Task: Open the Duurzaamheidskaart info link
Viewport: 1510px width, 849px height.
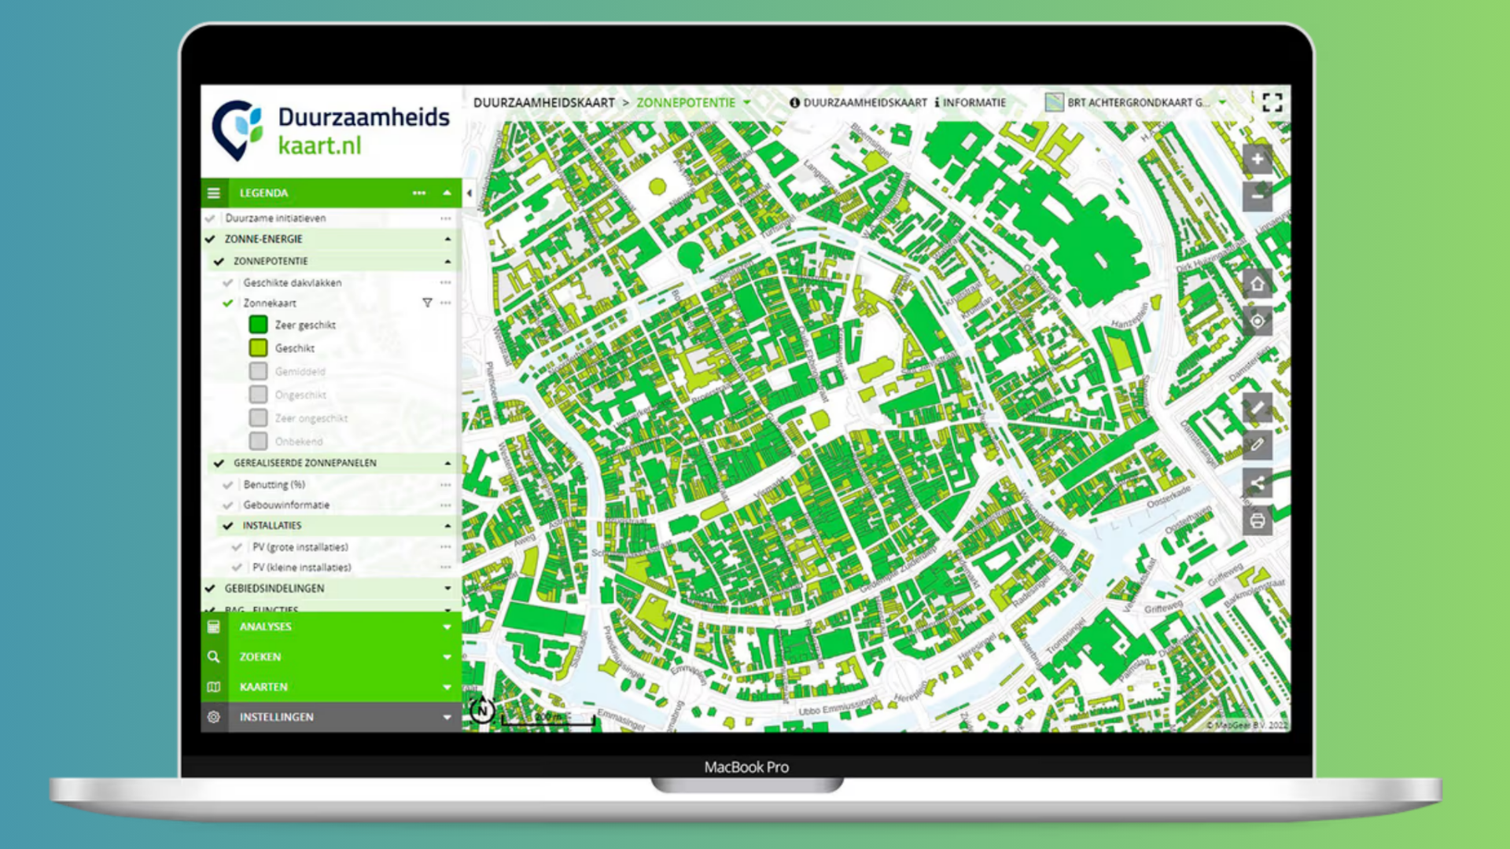Action: (858, 102)
